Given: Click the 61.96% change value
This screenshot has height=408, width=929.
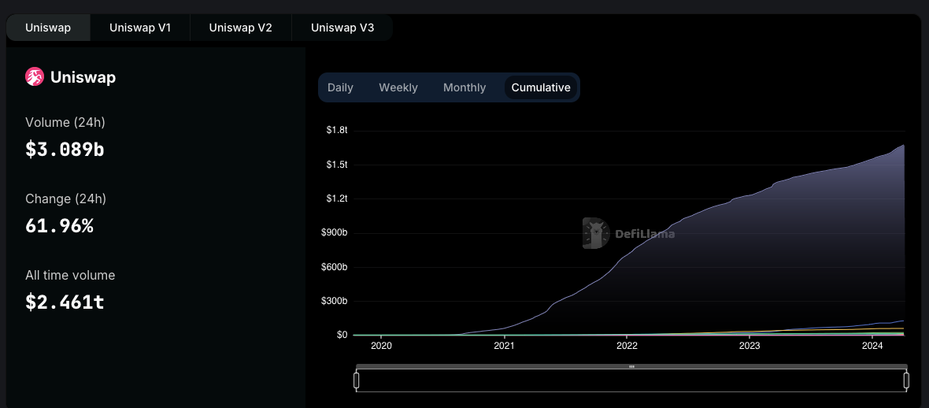Looking at the screenshot, I should click(x=59, y=226).
